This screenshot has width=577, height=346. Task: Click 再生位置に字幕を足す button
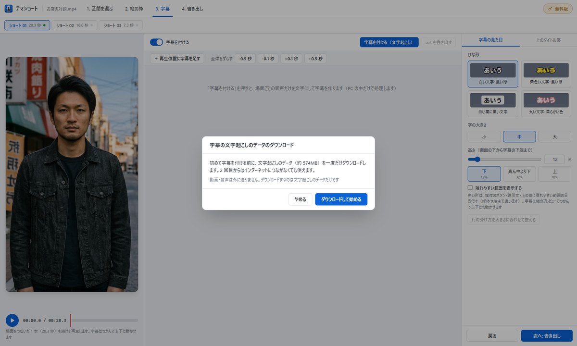click(177, 59)
